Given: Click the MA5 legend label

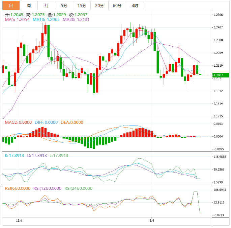Looking at the screenshot, I should point(17,20).
